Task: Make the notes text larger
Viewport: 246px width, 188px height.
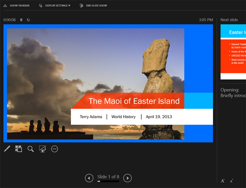Action: point(223,181)
